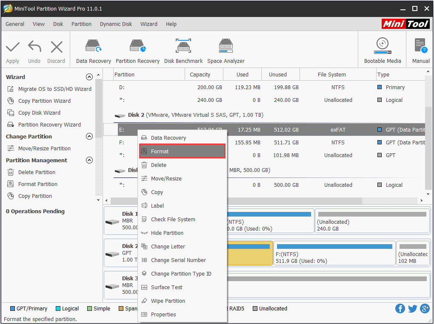Collapse the Partition Management section
434x324 pixels.
click(x=89, y=160)
